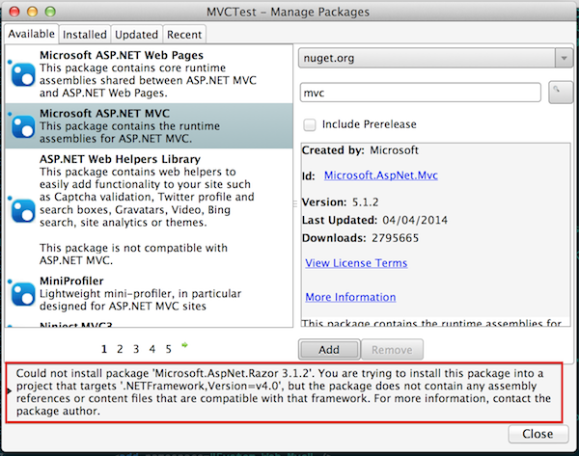Open the nuget.org package source dropdown
579x456 pixels.
435,58
